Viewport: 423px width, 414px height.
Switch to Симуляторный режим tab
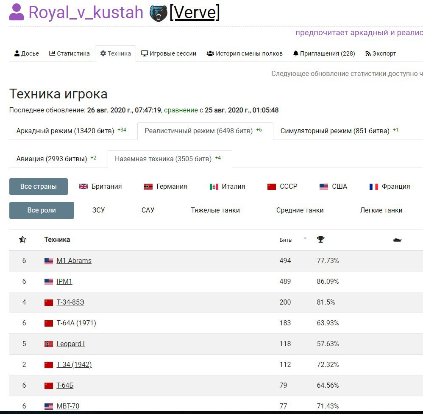[340, 131]
